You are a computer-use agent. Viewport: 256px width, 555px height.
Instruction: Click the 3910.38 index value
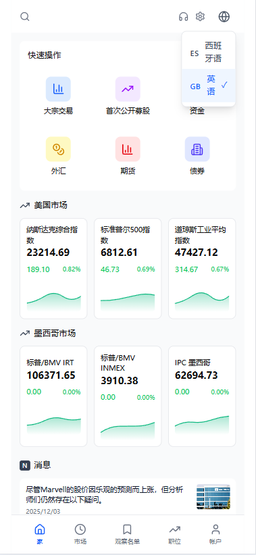pyautogui.click(x=120, y=381)
